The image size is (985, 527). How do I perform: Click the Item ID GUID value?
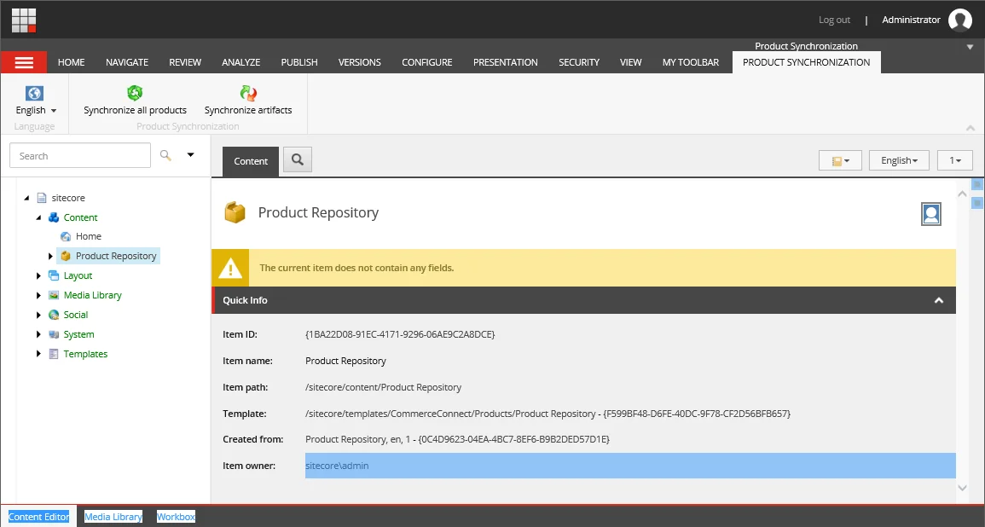click(x=400, y=335)
